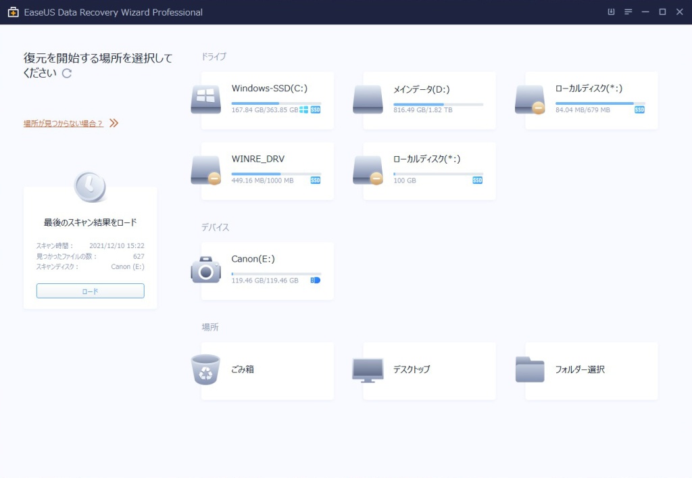692x478 pixels.
Task: Choose the ごみ箱 recycle bin icon
Action: coord(205,369)
